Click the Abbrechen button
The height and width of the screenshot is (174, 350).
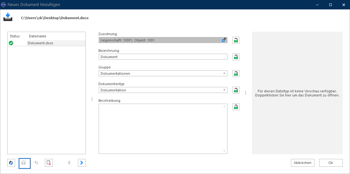point(303,163)
